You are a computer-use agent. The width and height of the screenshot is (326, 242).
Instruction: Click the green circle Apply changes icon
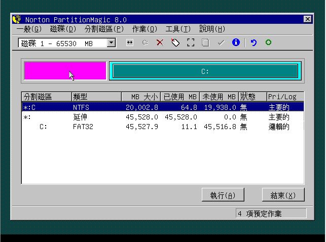[x=268, y=43]
